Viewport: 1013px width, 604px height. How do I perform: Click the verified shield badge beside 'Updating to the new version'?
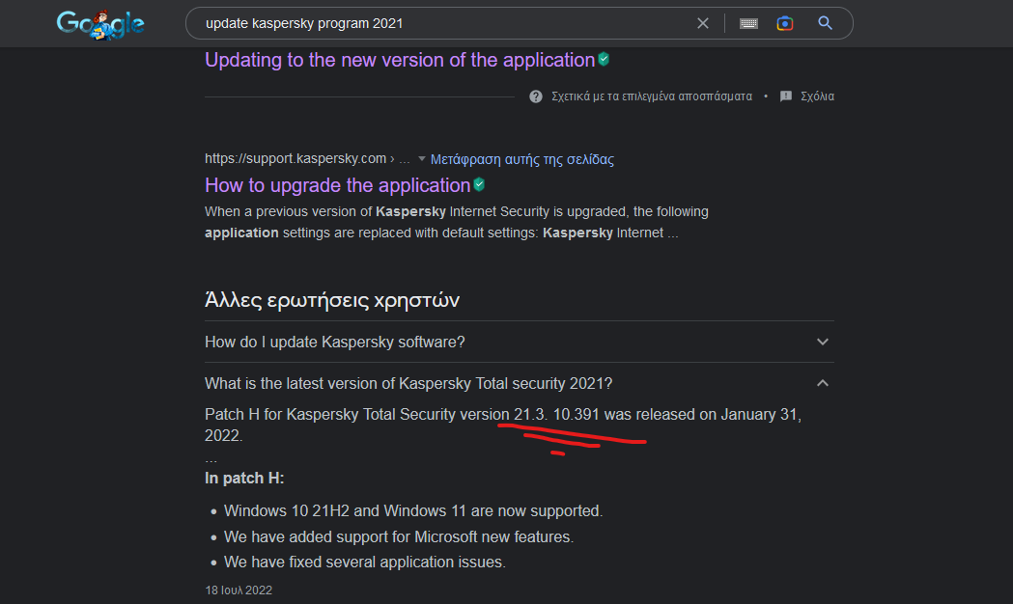(x=604, y=60)
